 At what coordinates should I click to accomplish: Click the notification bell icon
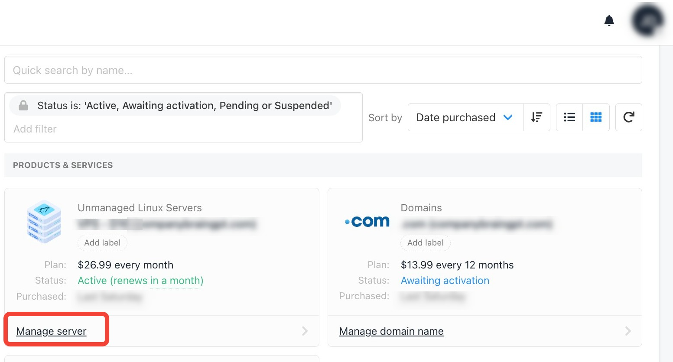click(x=609, y=20)
